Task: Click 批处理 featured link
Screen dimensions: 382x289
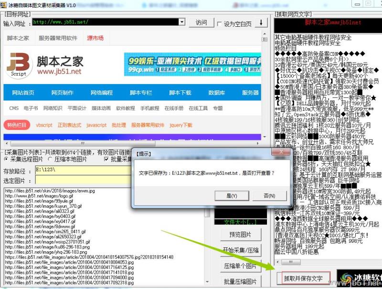Action: coord(118,125)
